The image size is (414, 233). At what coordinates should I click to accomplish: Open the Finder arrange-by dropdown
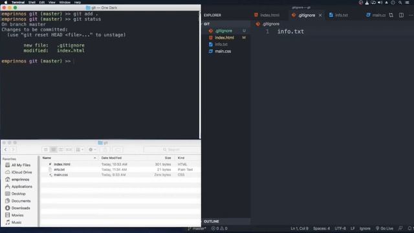coord(80,150)
